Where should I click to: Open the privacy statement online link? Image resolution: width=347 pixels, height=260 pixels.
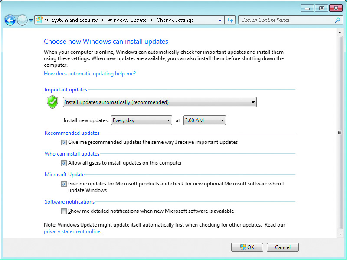click(x=72, y=231)
